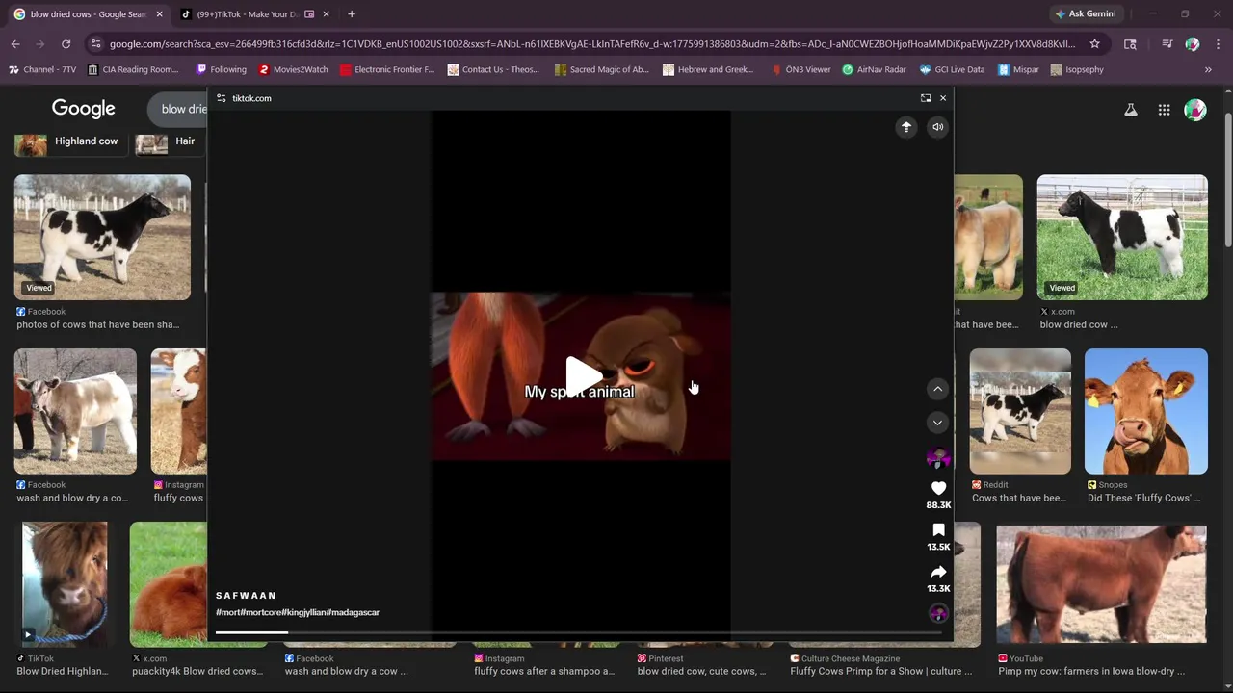Screen dimensions: 1233x693
Task: Click the Ask Gemini button
Action: click(x=1085, y=14)
